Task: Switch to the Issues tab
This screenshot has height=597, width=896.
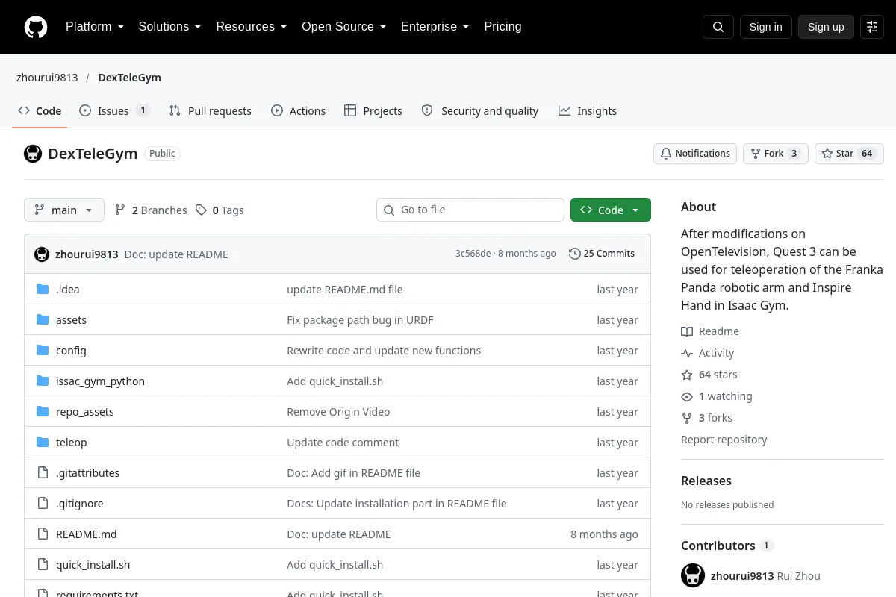Action: (x=115, y=111)
